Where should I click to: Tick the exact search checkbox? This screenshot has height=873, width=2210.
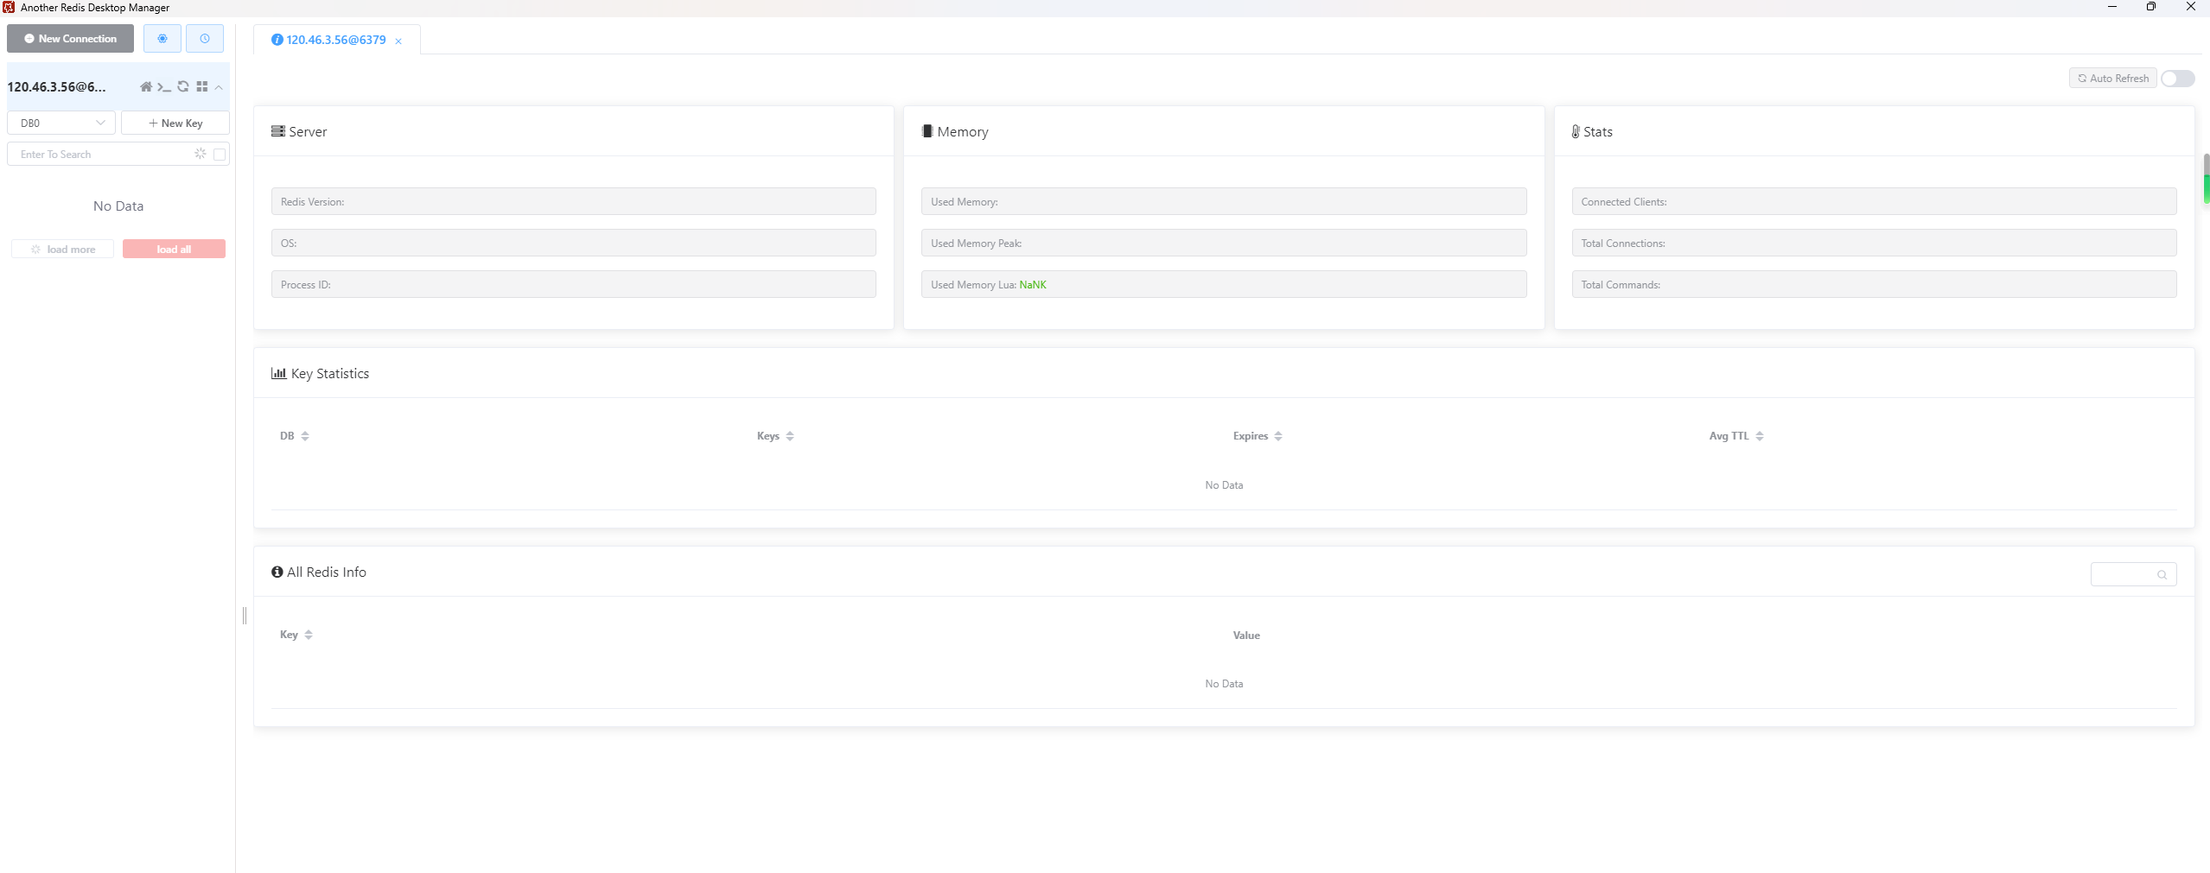[x=220, y=155]
